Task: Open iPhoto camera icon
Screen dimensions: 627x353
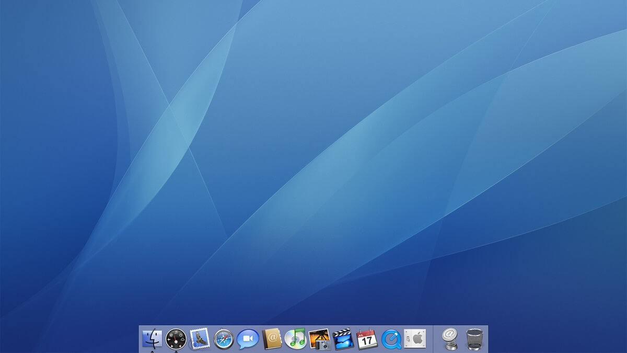Action: coord(319,339)
